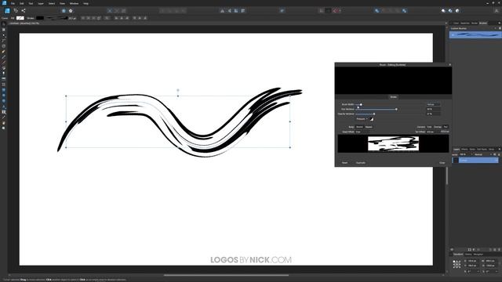The width and height of the screenshot is (502, 282).
Task: Click the Stroke tab button in brush dialog
Action: click(x=394, y=97)
